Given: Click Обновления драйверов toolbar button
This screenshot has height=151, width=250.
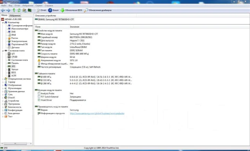Looking at the screenshot, I should pyautogui.click(x=98, y=10).
